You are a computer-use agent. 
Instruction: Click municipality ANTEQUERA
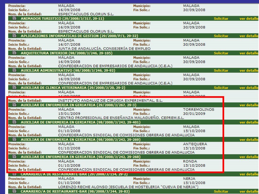point(195,144)
